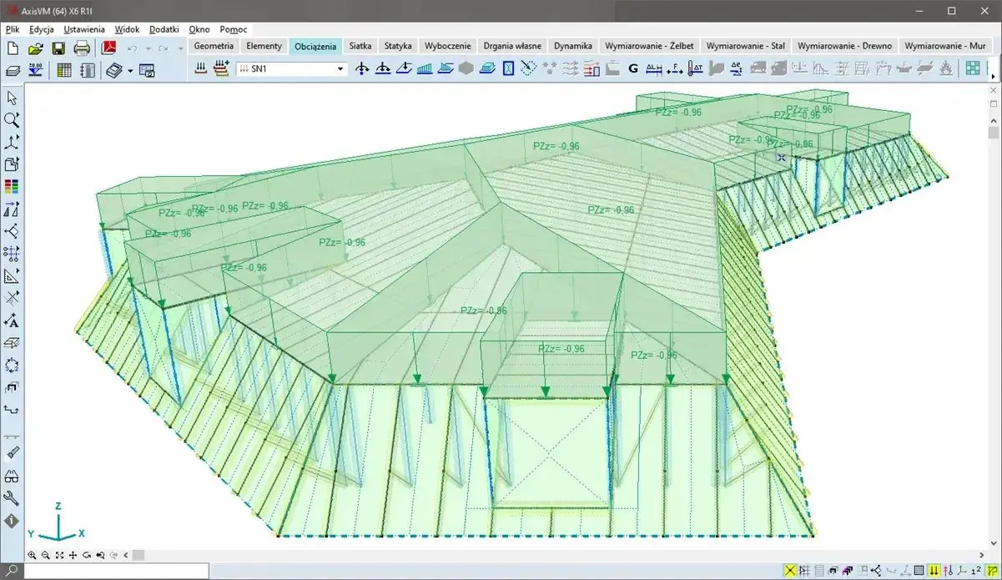The height and width of the screenshot is (580, 1002).
Task: Toggle the yellow X status bar button
Action: (x=789, y=571)
